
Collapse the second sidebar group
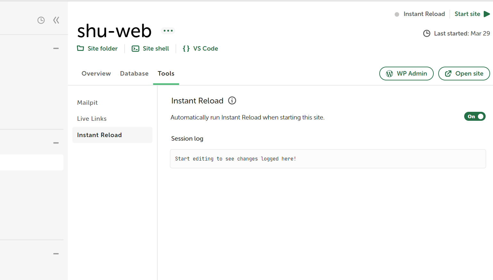(56, 143)
